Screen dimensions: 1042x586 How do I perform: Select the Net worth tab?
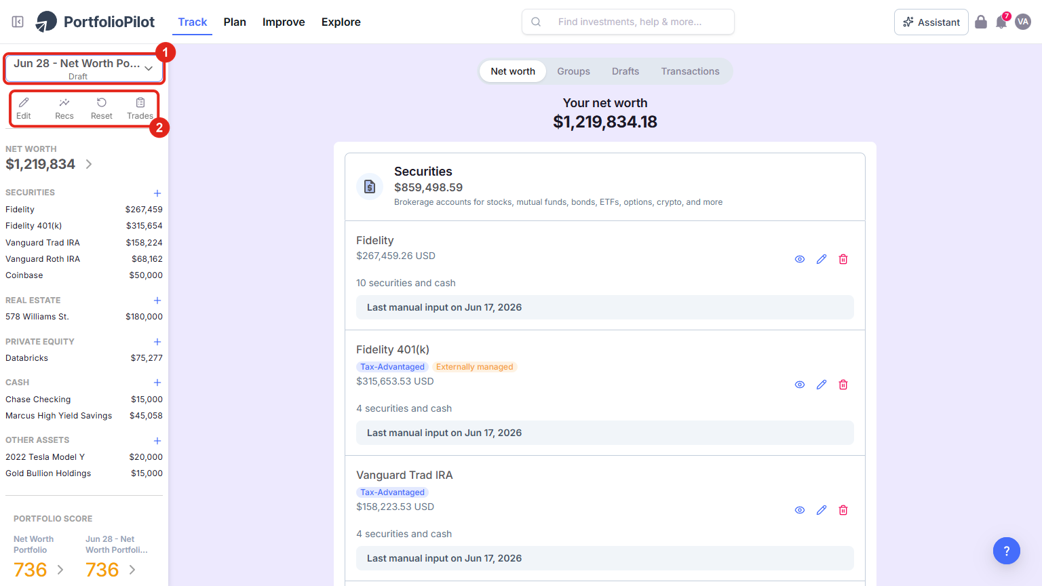pyautogui.click(x=513, y=71)
